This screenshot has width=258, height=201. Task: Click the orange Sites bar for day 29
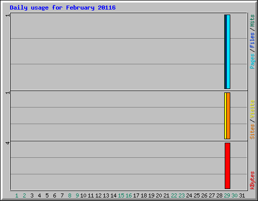click(x=228, y=116)
